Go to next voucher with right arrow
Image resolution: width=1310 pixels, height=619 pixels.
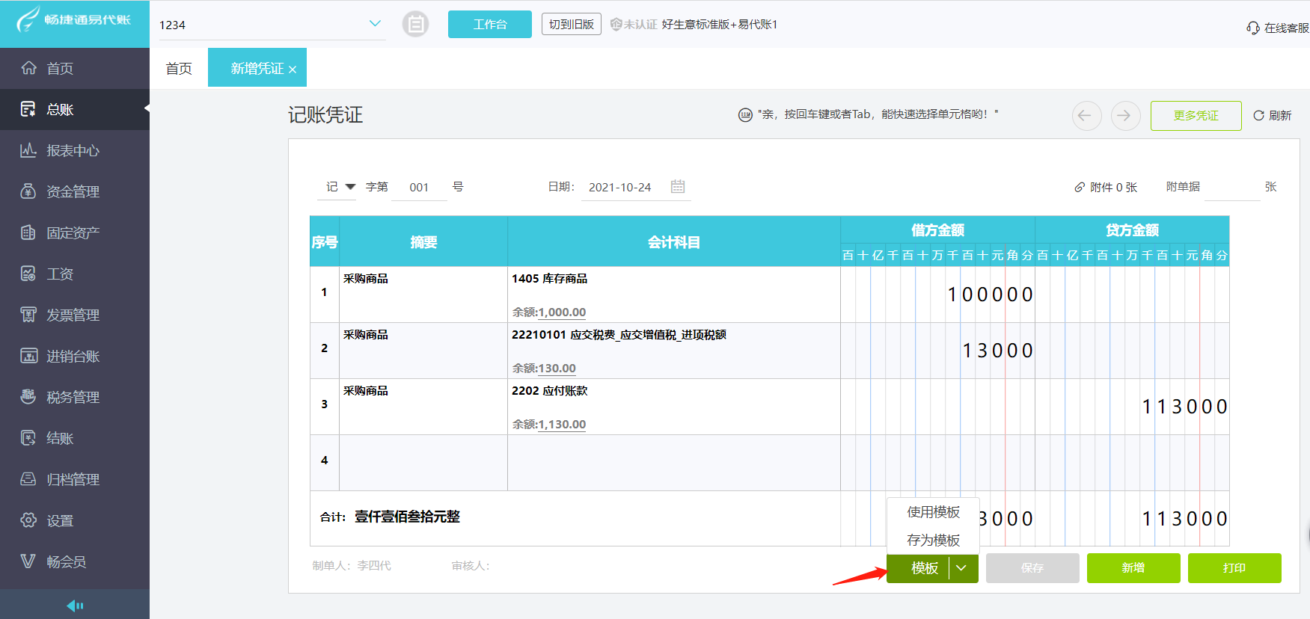click(1124, 116)
